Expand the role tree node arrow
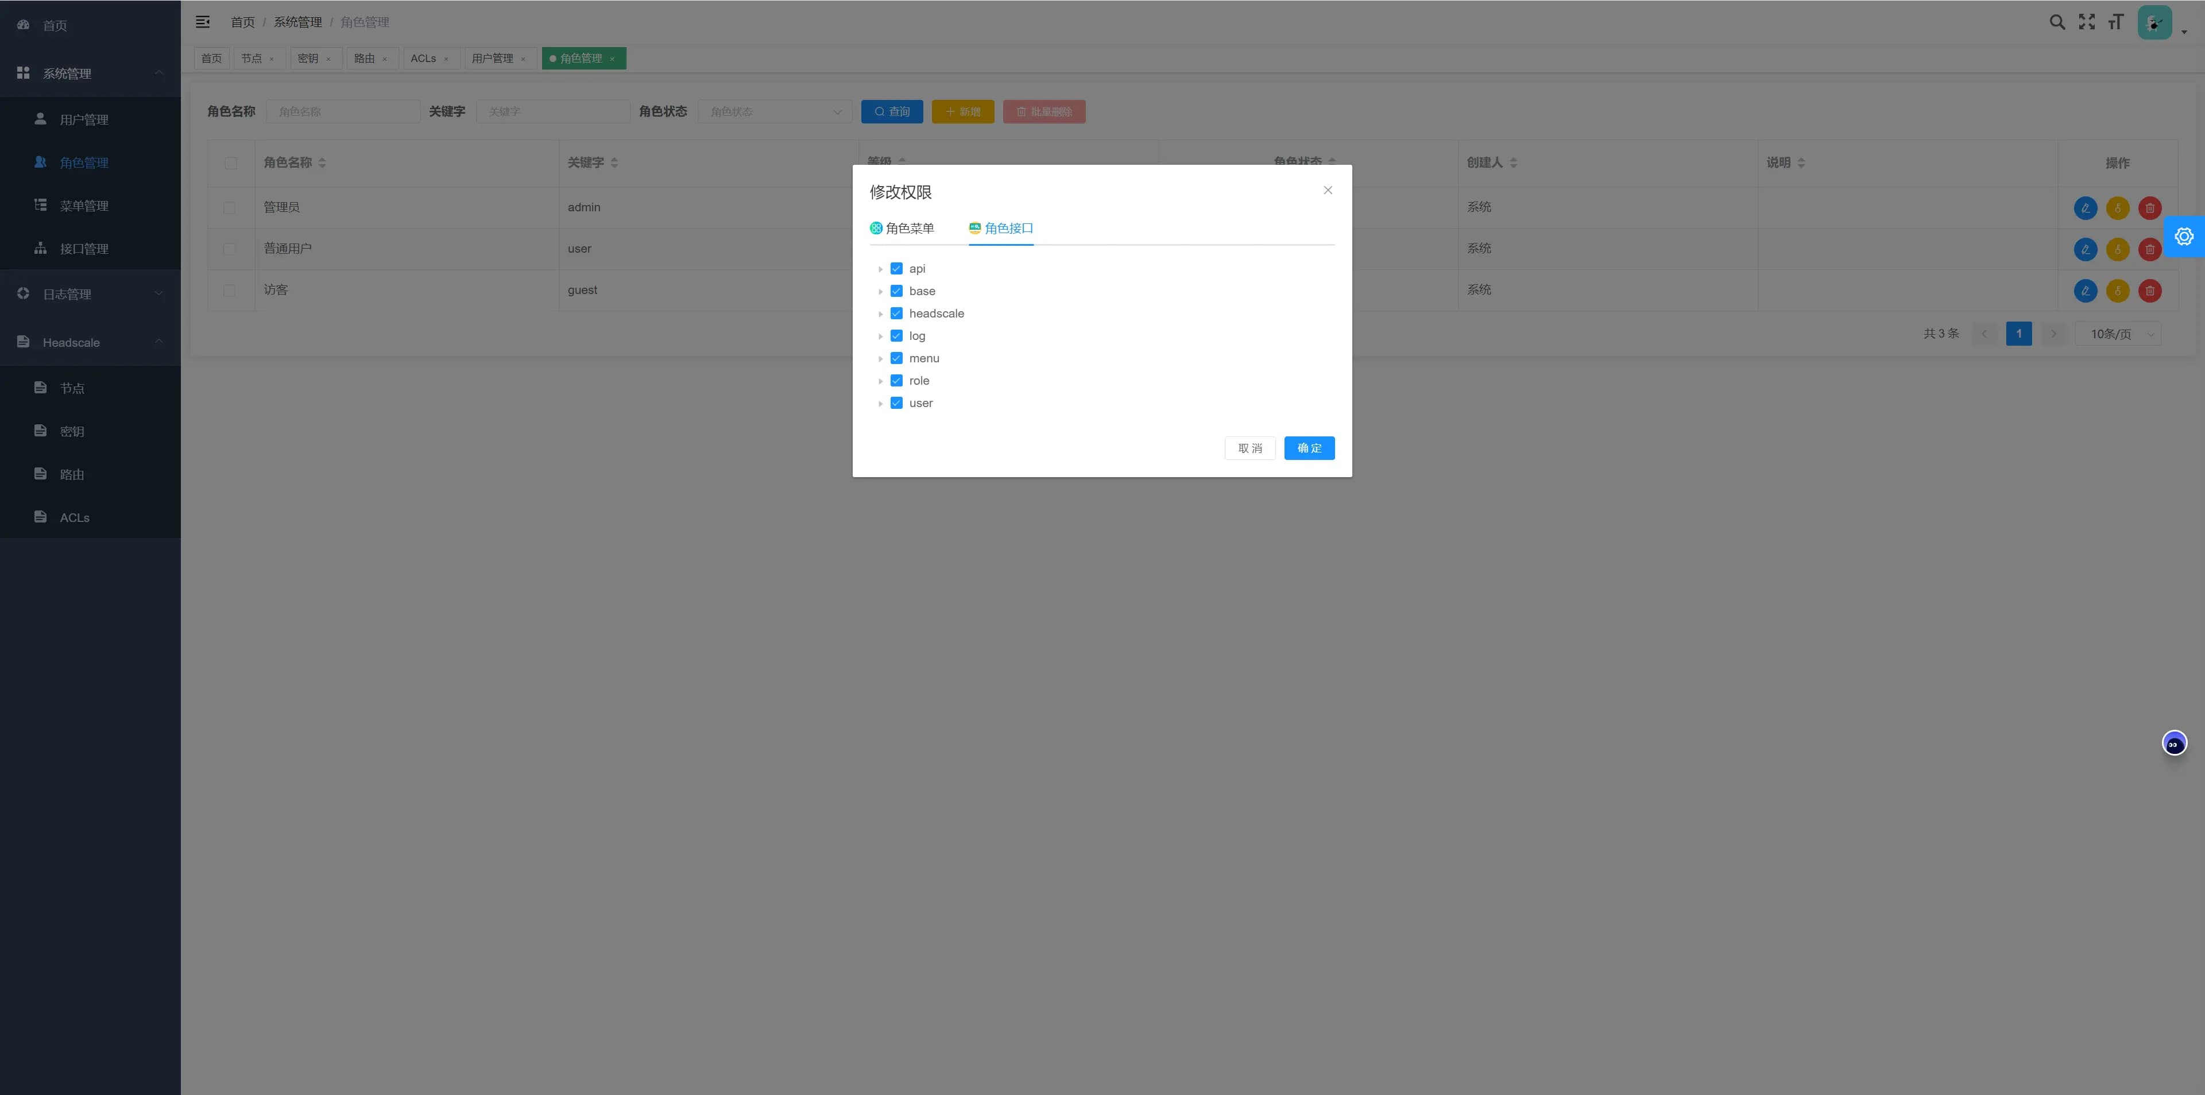The height and width of the screenshot is (1095, 2205). [880, 381]
